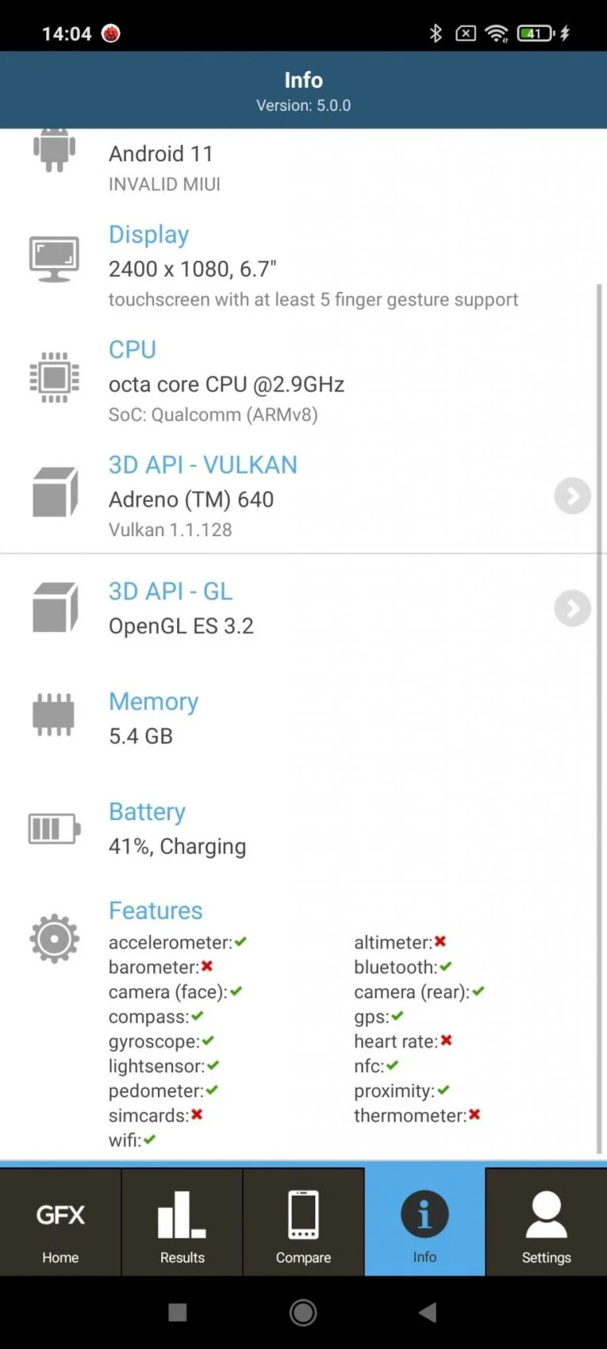Screen dimensions: 607x1349
Task: Open the CPU section link
Action: point(132,350)
